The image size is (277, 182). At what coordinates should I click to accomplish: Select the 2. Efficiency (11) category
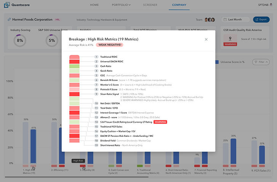coord(60,170)
